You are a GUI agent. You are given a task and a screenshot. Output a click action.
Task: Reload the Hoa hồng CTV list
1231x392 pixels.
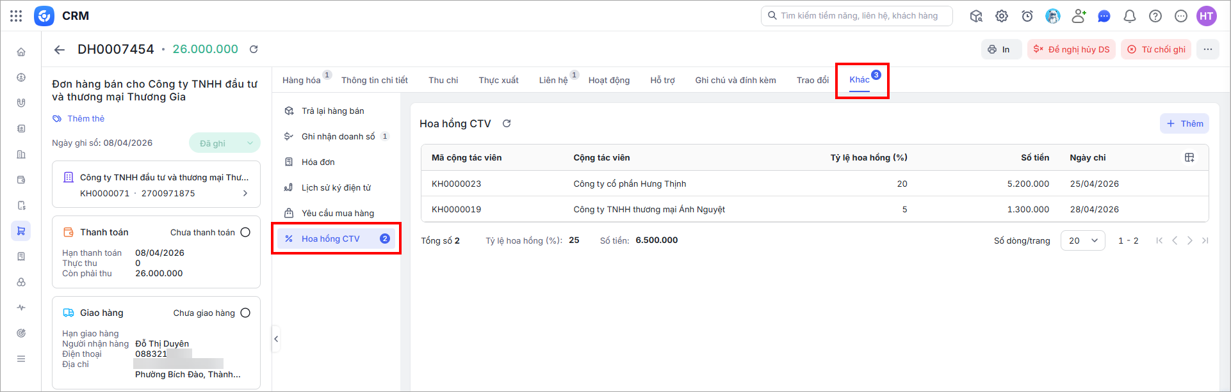tap(507, 123)
